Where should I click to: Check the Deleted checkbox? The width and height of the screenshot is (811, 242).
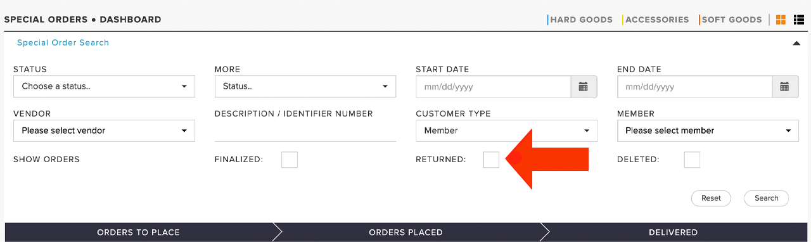[x=692, y=160]
